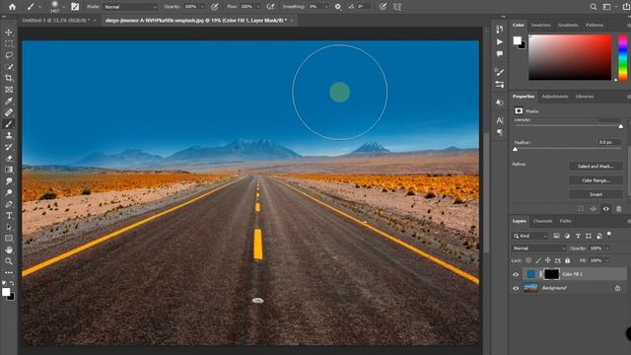
Task: Select the Rectangle shape tool
Action: pyautogui.click(x=9, y=239)
